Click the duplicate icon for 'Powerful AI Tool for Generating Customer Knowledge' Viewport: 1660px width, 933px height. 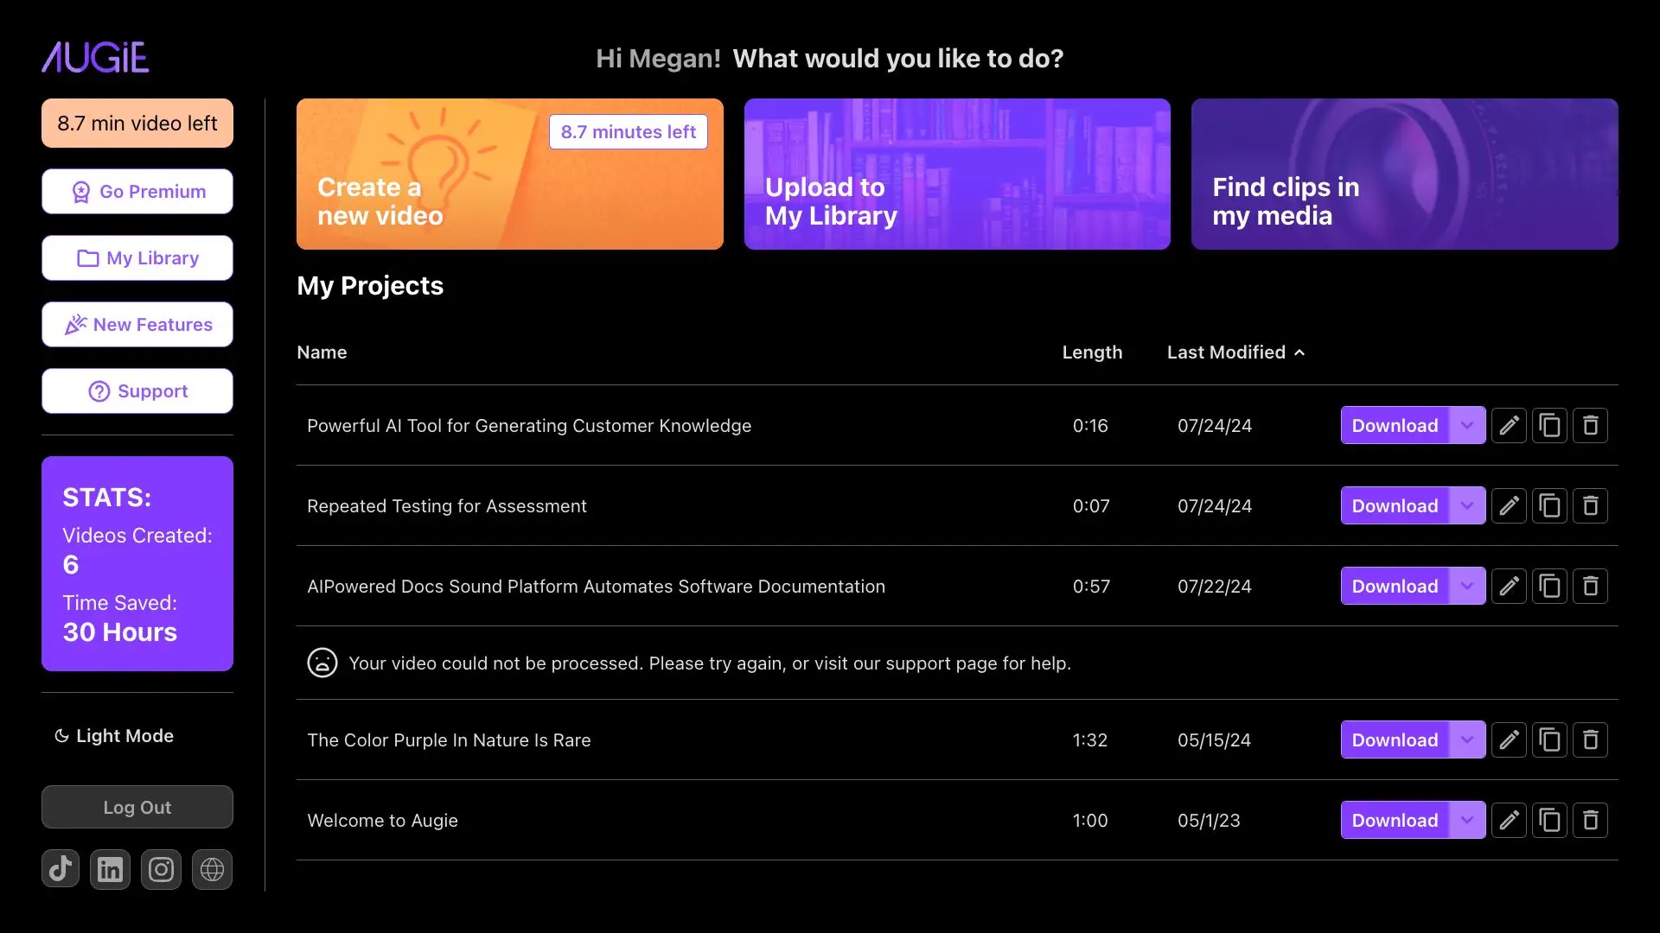point(1548,425)
